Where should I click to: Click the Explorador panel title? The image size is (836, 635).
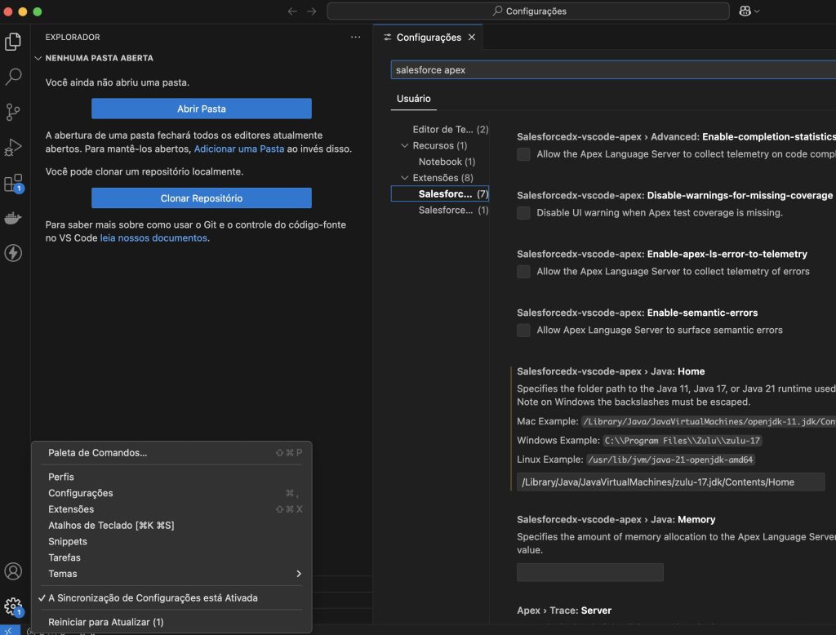[x=73, y=38]
